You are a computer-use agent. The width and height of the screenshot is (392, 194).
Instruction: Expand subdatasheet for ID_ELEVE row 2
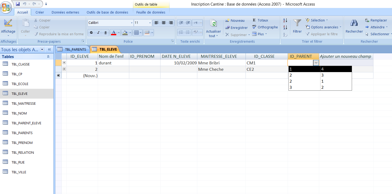64,69
